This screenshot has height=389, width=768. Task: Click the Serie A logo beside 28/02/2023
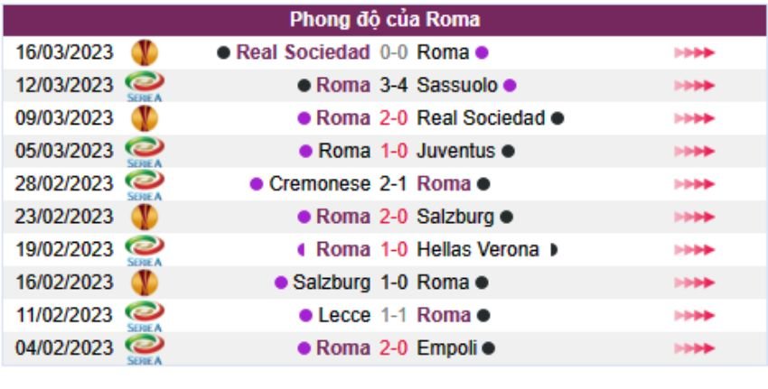[x=144, y=184]
